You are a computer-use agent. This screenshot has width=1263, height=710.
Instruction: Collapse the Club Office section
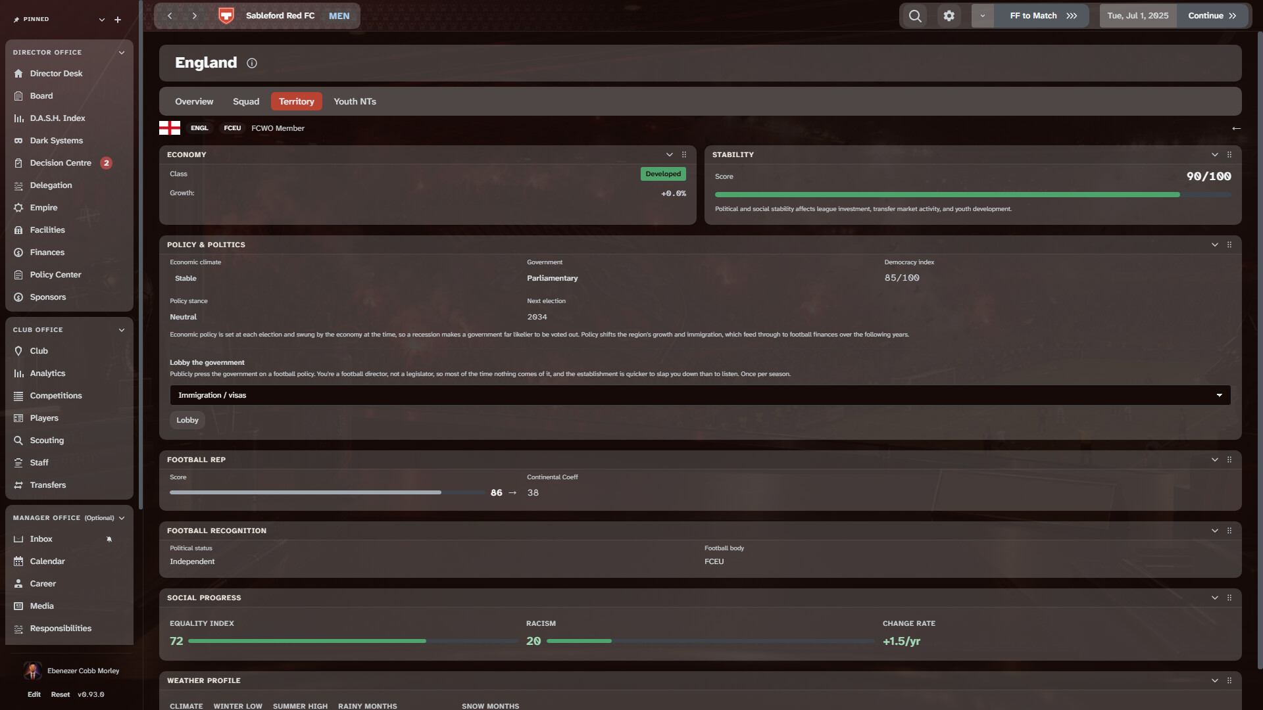(122, 330)
